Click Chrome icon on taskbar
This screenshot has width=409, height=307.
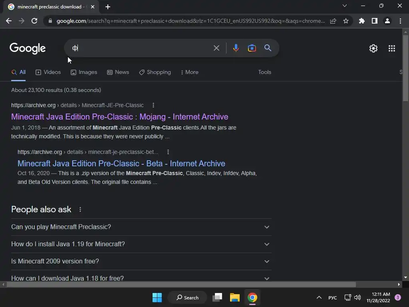[252, 297]
